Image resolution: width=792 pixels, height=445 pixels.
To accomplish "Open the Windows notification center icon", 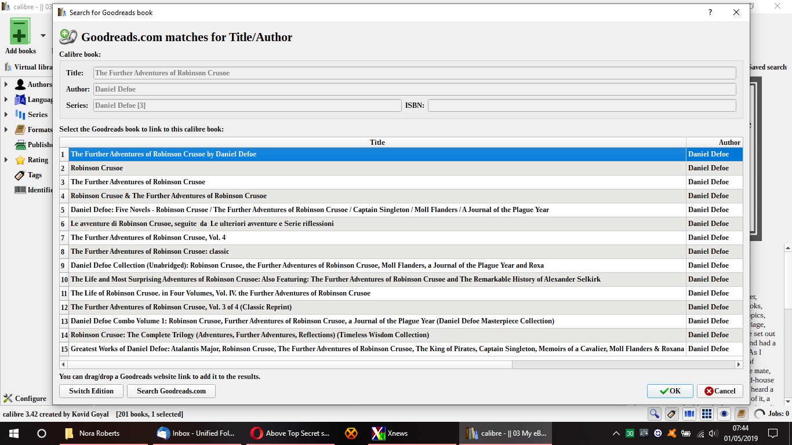I will click(773, 433).
